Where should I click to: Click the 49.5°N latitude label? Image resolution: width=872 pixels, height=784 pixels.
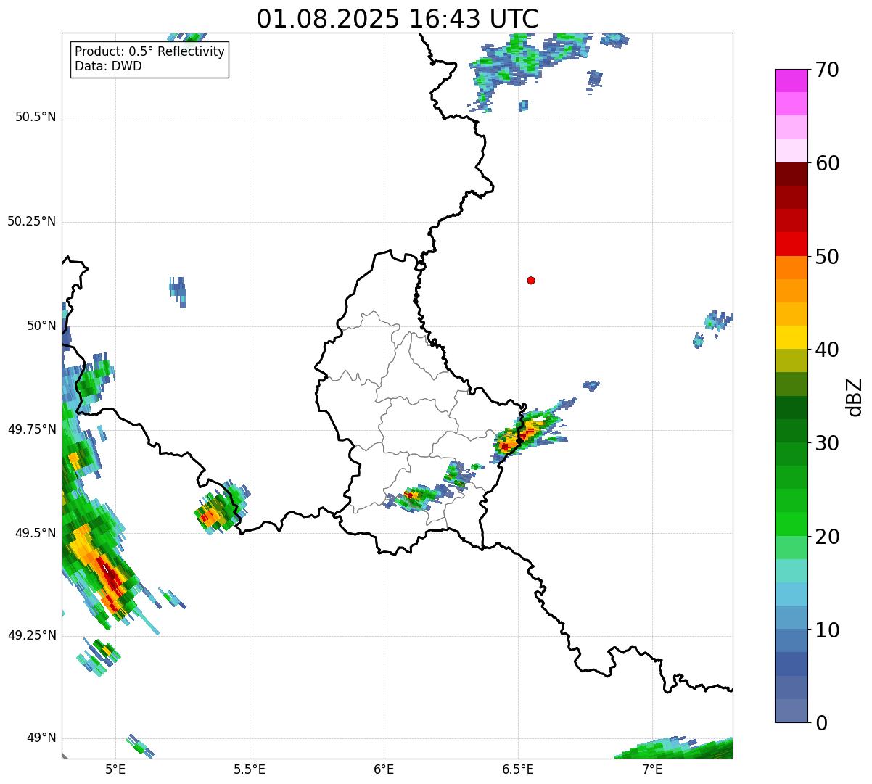[x=36, y=533]
